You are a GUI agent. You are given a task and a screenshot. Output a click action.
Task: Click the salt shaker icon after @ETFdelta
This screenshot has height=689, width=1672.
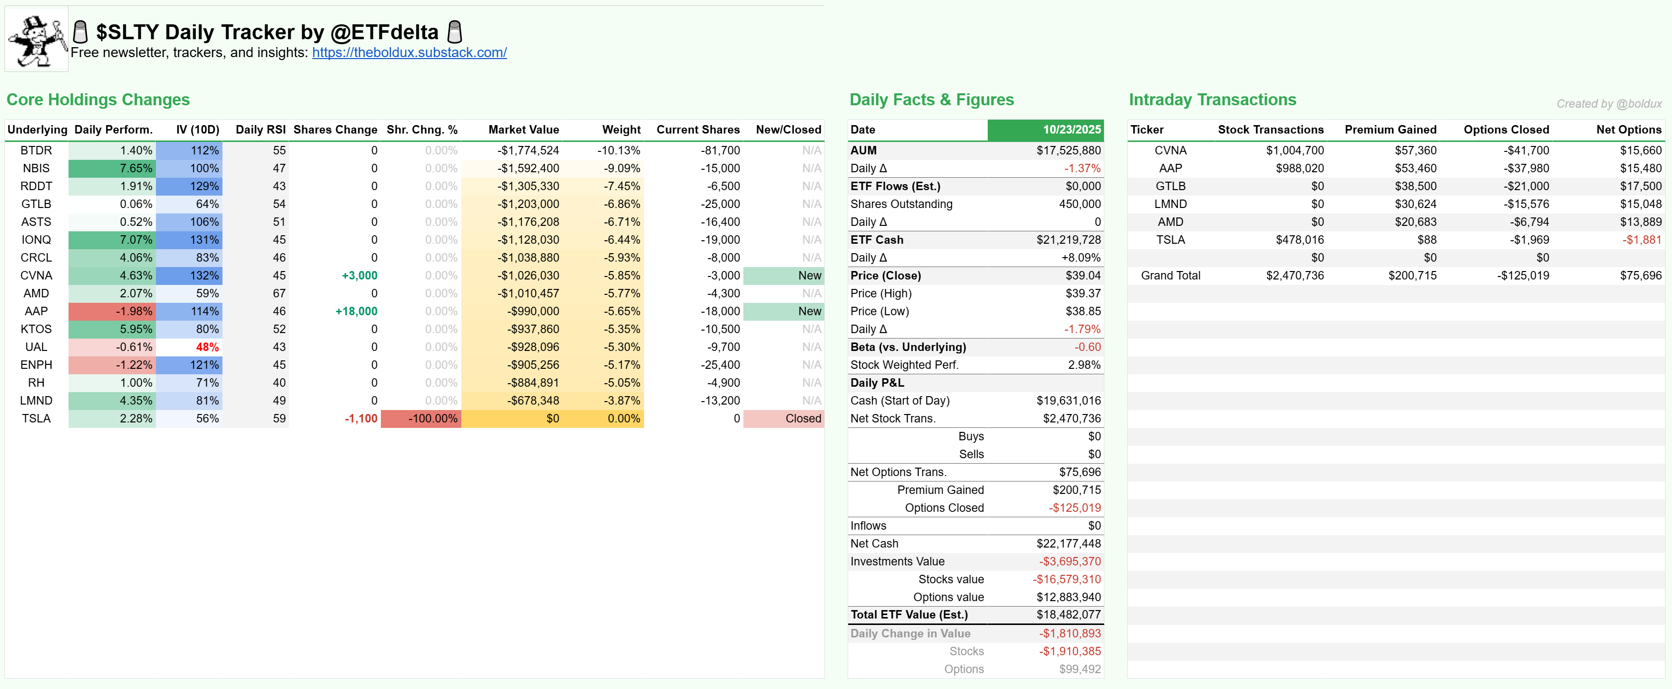455,31
